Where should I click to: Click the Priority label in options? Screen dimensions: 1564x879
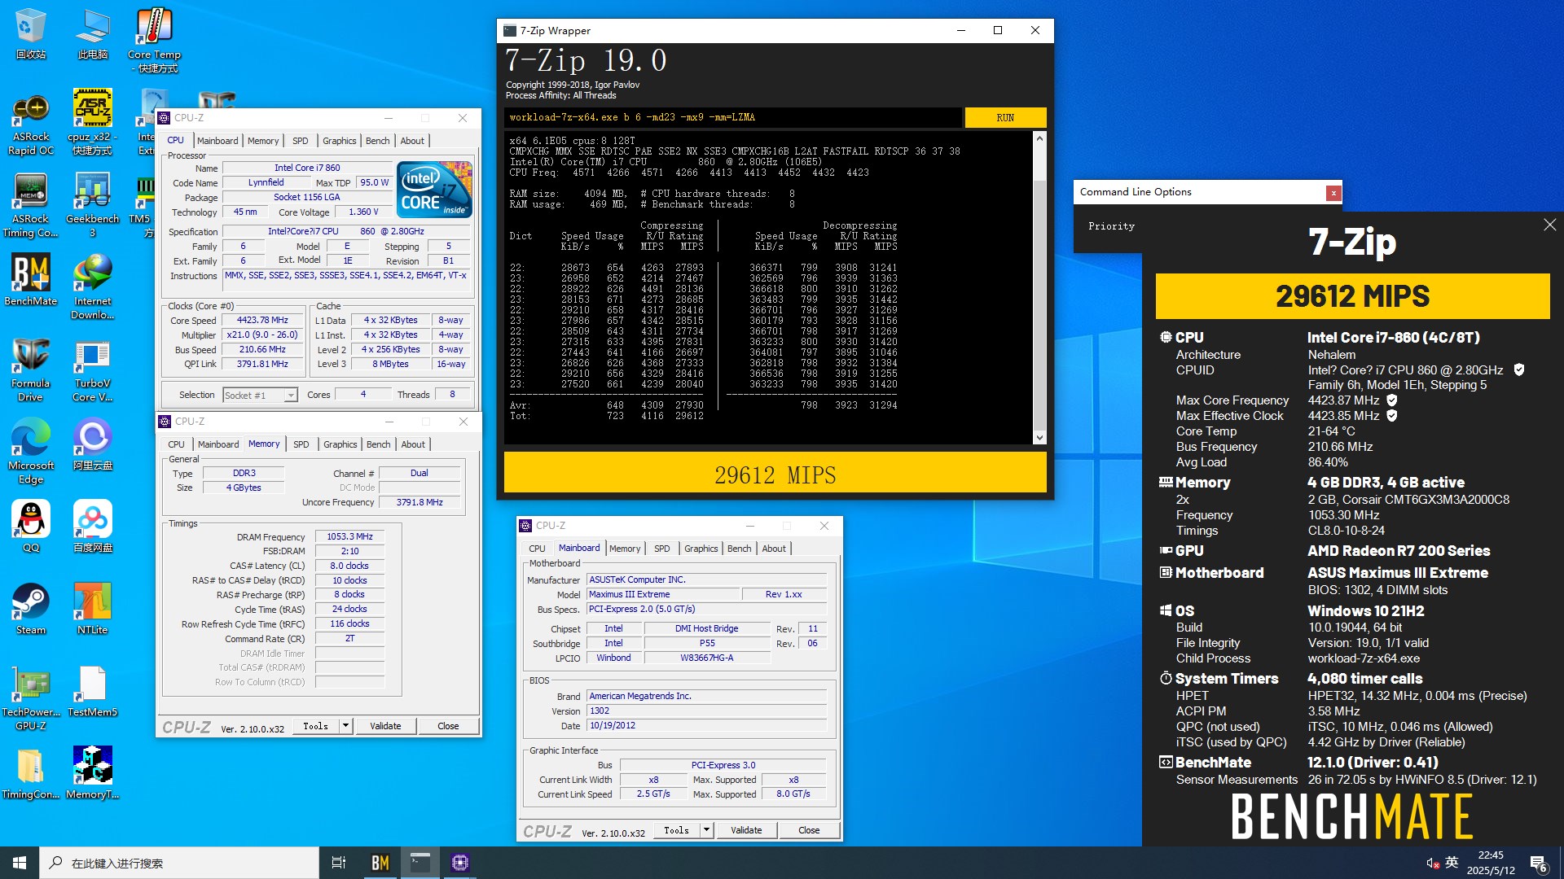[1111, 226]
